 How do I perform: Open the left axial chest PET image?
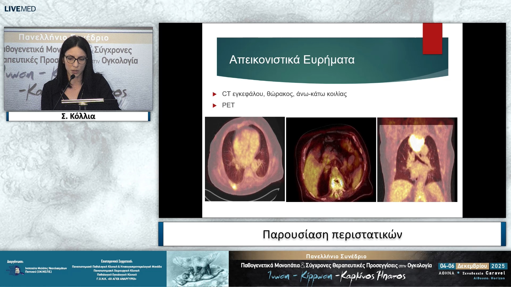tap(245, 159)
